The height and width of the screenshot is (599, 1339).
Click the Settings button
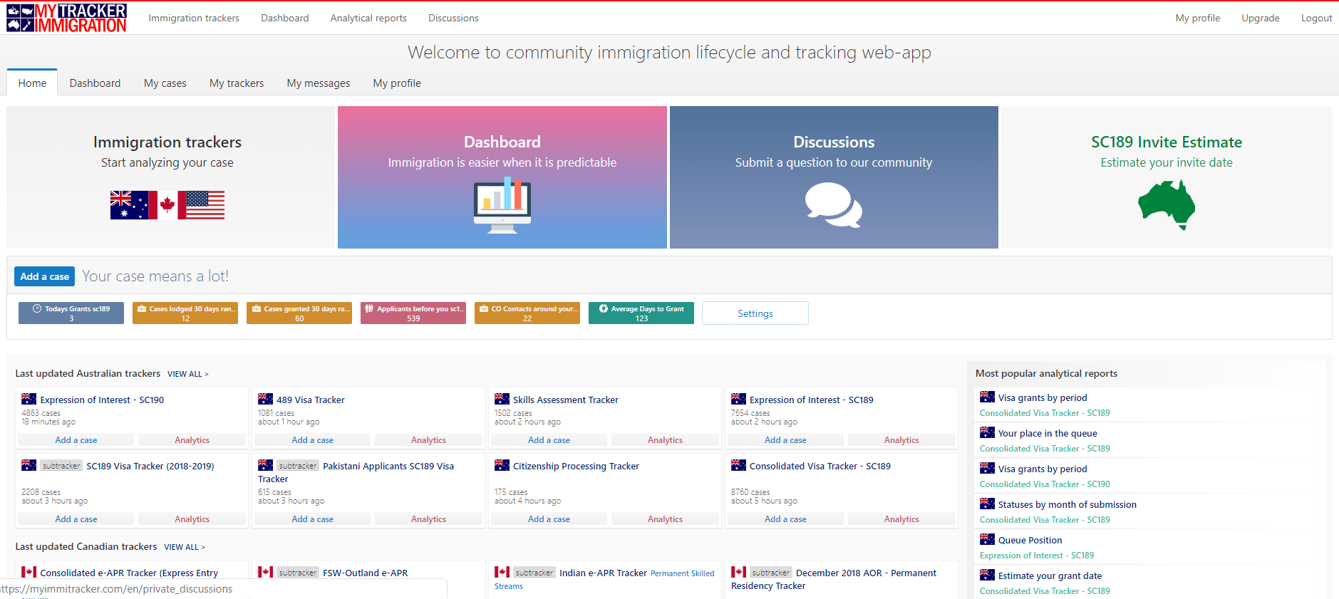[755, 313]
